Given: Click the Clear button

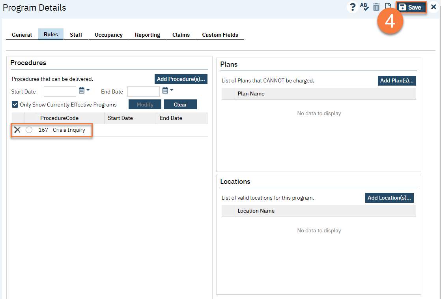Looking at the screenshot, I should [x=180, y=105].
